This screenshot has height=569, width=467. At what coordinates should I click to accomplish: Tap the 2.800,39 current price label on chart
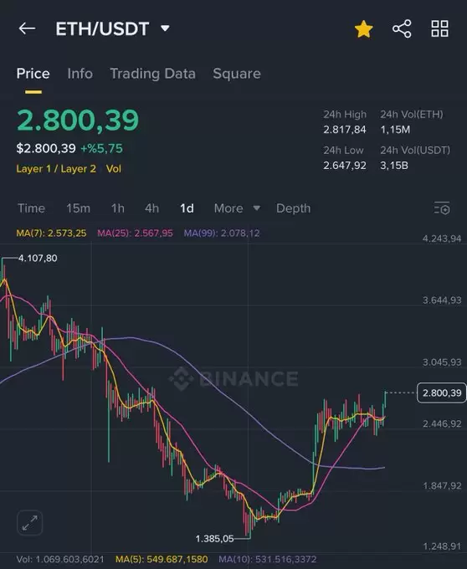point(442,392)
